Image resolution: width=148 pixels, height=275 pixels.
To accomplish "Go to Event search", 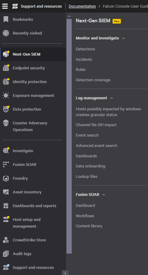I will 87,135.
